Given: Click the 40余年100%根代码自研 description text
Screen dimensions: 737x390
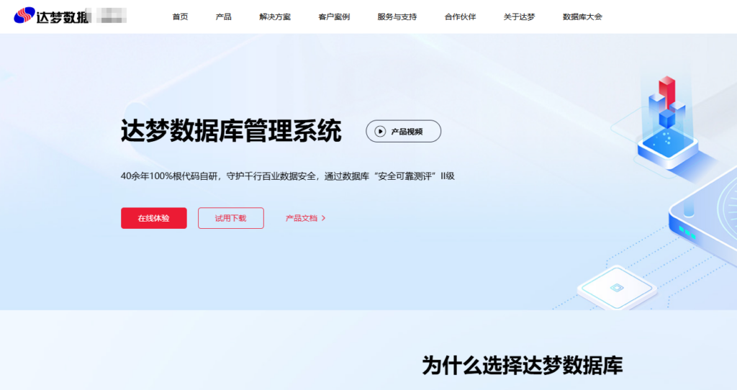Looking at the screenshot, I should [288, 176].
